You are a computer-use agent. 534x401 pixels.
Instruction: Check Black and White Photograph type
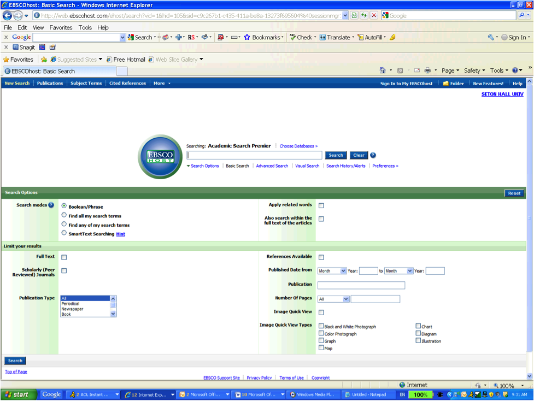pyautogui.click(x=321, y=326)
